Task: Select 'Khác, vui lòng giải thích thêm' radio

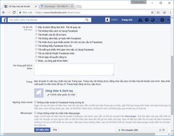Action: click(36, 61)
